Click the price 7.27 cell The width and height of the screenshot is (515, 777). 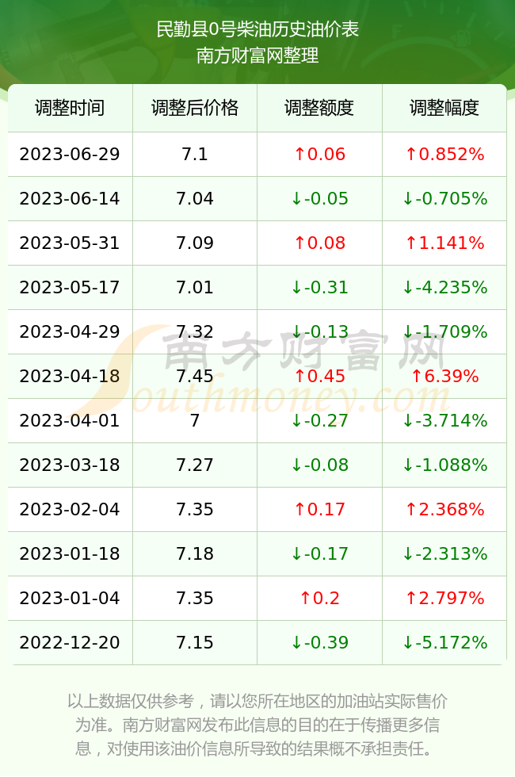195,465
